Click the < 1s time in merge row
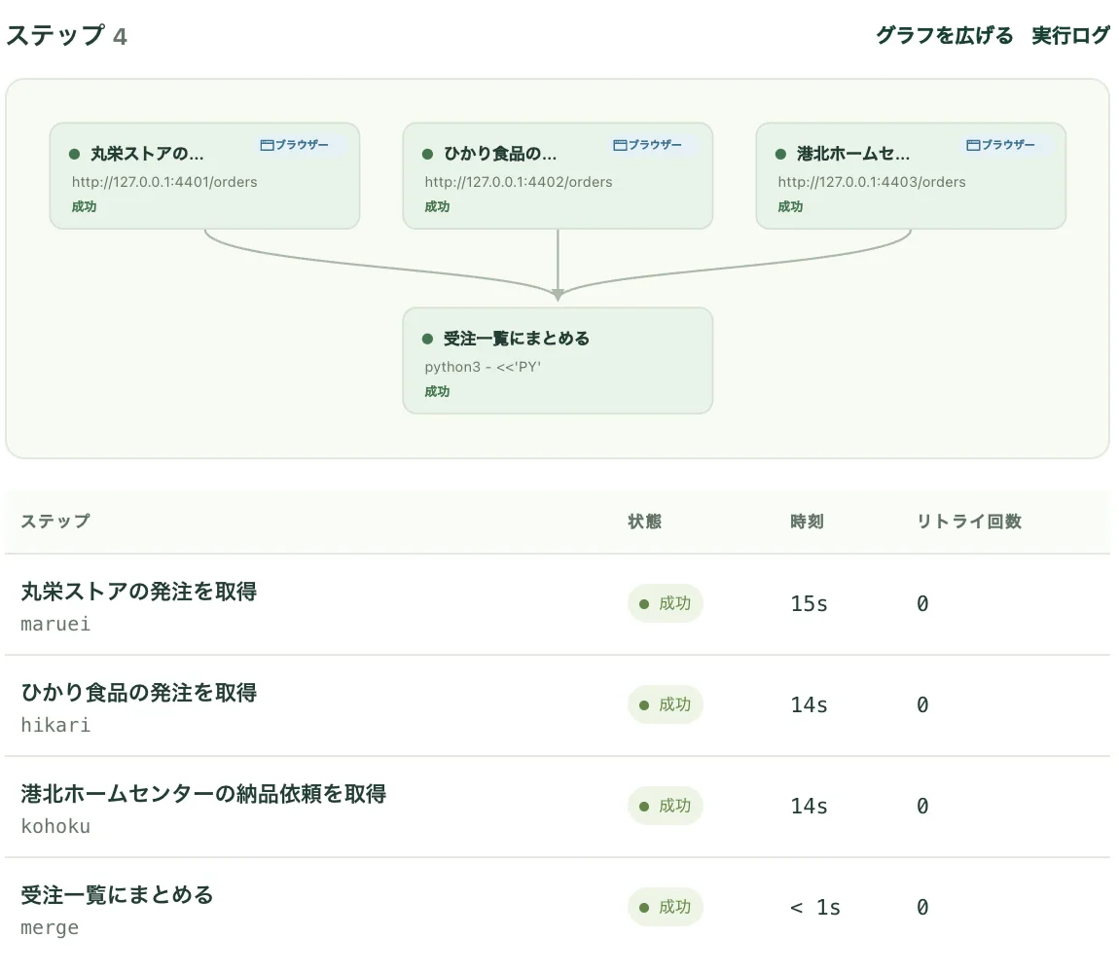The width and height of the screenshot is (1119, 973). pos(815,908)
